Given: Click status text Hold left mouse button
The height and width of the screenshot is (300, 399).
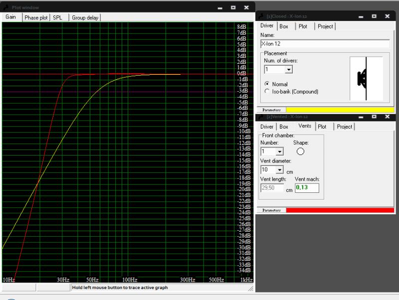Looking at the screenshot, I should click(120, 288).
